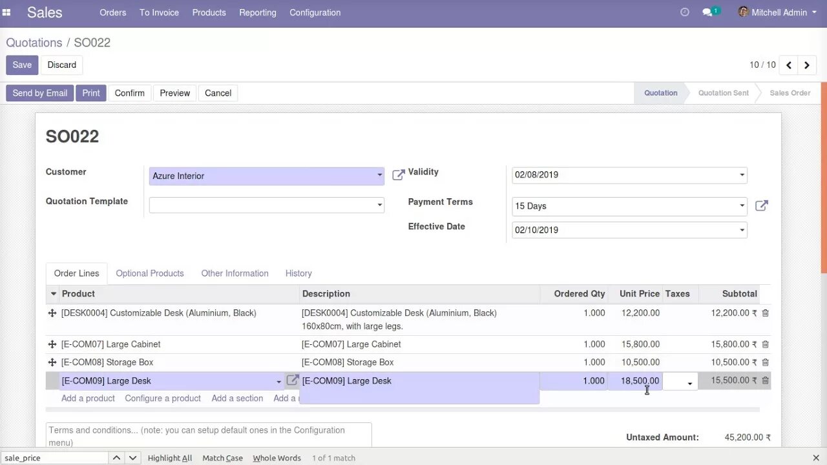The image size is (827, 465).
Task: Grab the Large Cabinet drag handle icon
Action: [52, 344]
